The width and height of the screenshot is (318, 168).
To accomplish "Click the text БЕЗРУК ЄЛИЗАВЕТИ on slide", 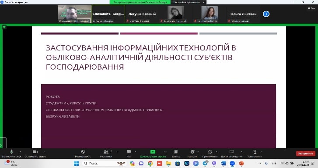I will tap(63, 116).
